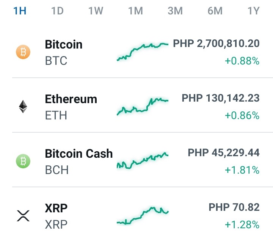Switch to the 1Y time range
273x240 pixels.
tap(254, 11)
